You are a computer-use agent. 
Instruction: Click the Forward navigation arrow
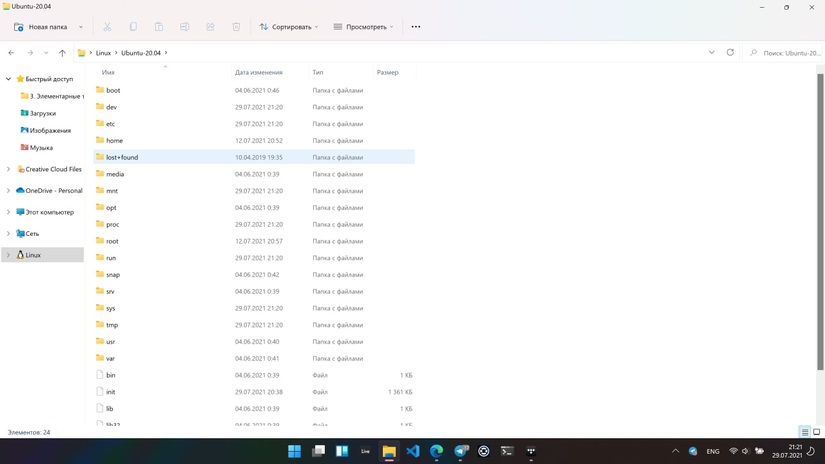[x=30, y=53]
